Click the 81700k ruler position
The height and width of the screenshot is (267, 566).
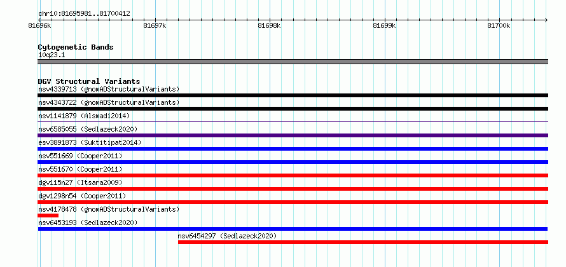[499, 26]
